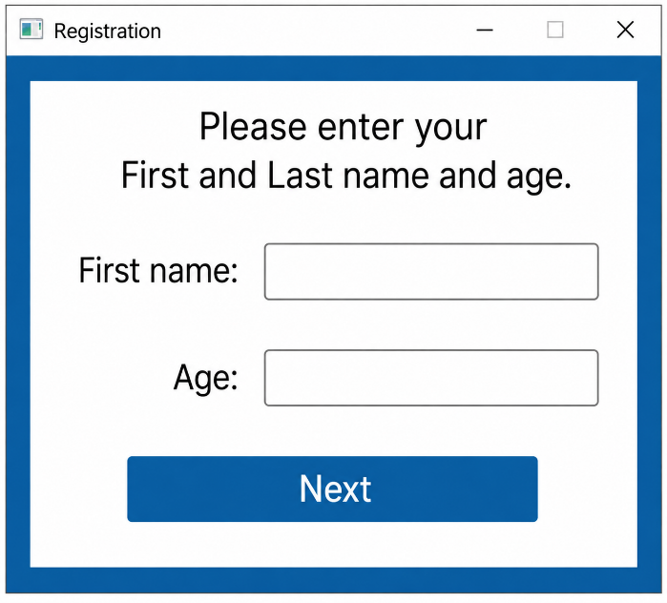The height and width of the screenshot is (603, 667).
Task: Click the blue border strip above the form
Action: [x=334, y=69]
